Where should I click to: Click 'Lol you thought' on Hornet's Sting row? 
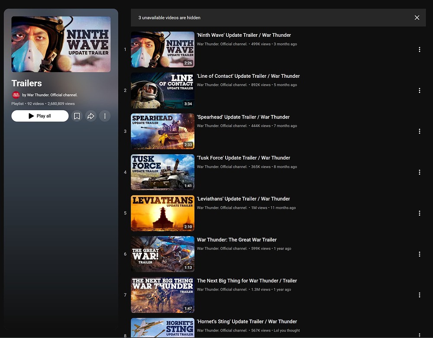click(287, 330)
